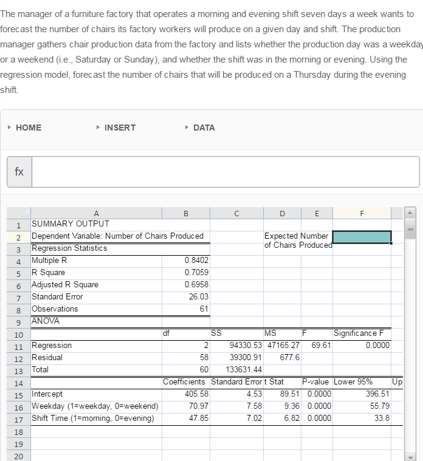Click the fx function icon

tap(19, 172)
